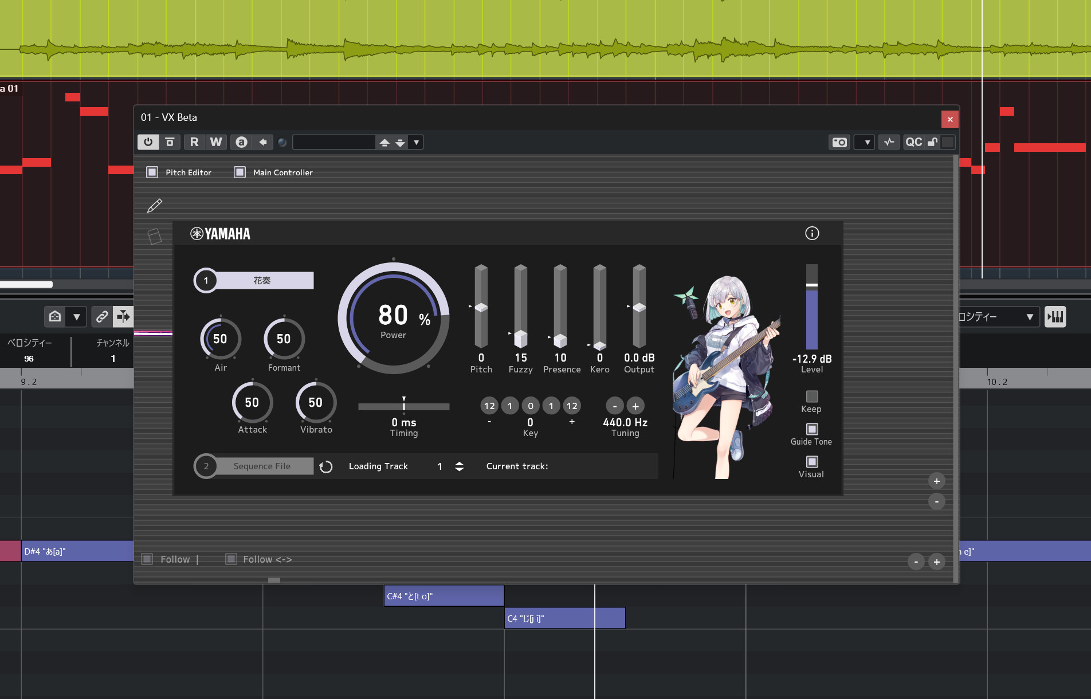Viewport: 1091px width, 699px height.
Task: Click the Attack knob
Action: [253, 402]
